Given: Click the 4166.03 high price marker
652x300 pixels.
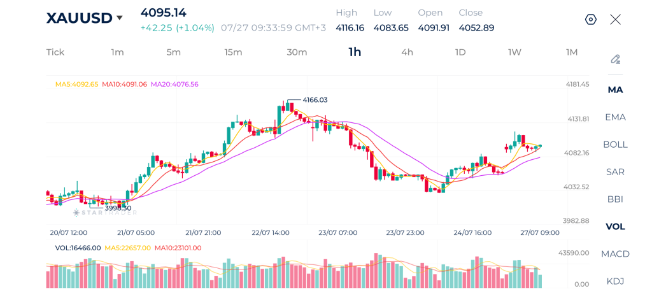Looking at the screenshot, I should [x=315, y=100].
